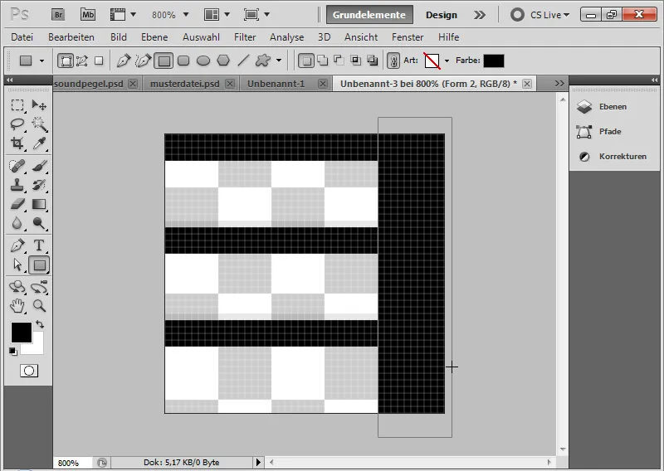The height and width of the screenshot is (471, 664).
Task: Select the Rectangle shape tool in the toolbox
Action: pos(39,265)
